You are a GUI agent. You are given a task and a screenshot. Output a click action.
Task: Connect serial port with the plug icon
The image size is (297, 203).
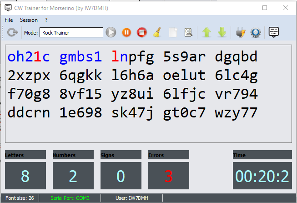(241, 33)
